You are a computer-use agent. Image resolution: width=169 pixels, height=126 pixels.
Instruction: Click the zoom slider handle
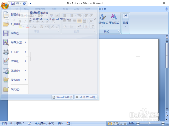pyautogui.click(x=149, y=123)
